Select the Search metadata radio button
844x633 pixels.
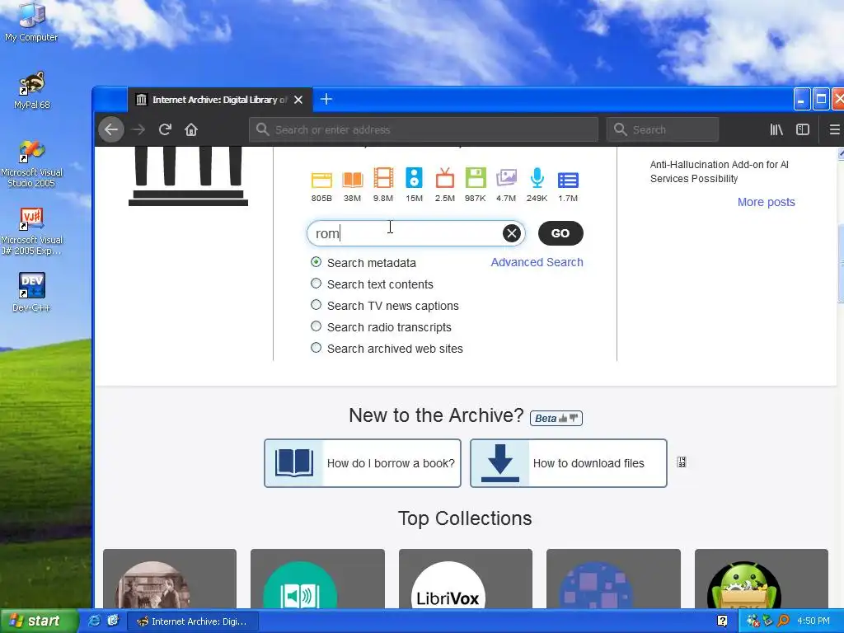tap(316, 262)
